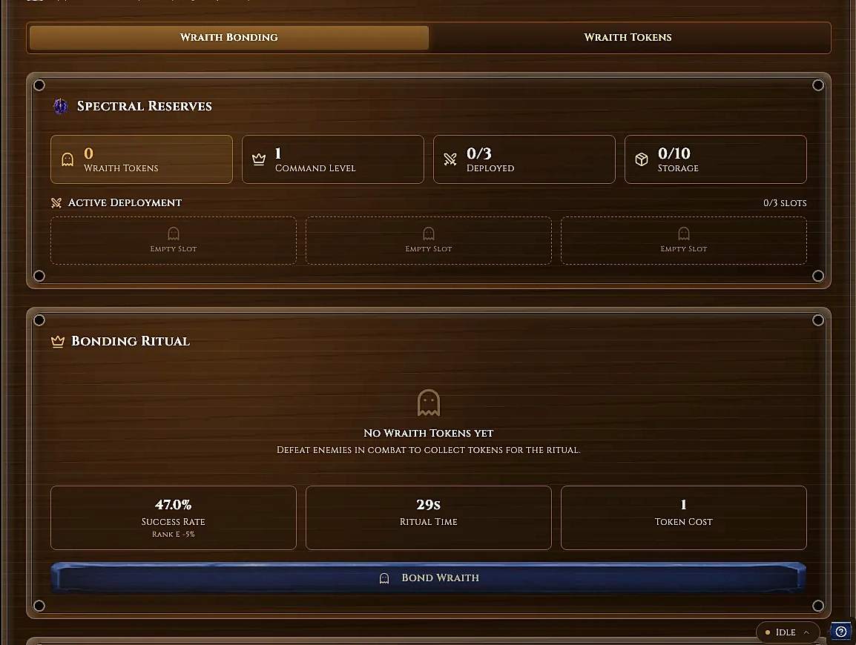Open the Idle status indicator pill
This screenshot has width=856, height=645.
[x=787, y=632]
